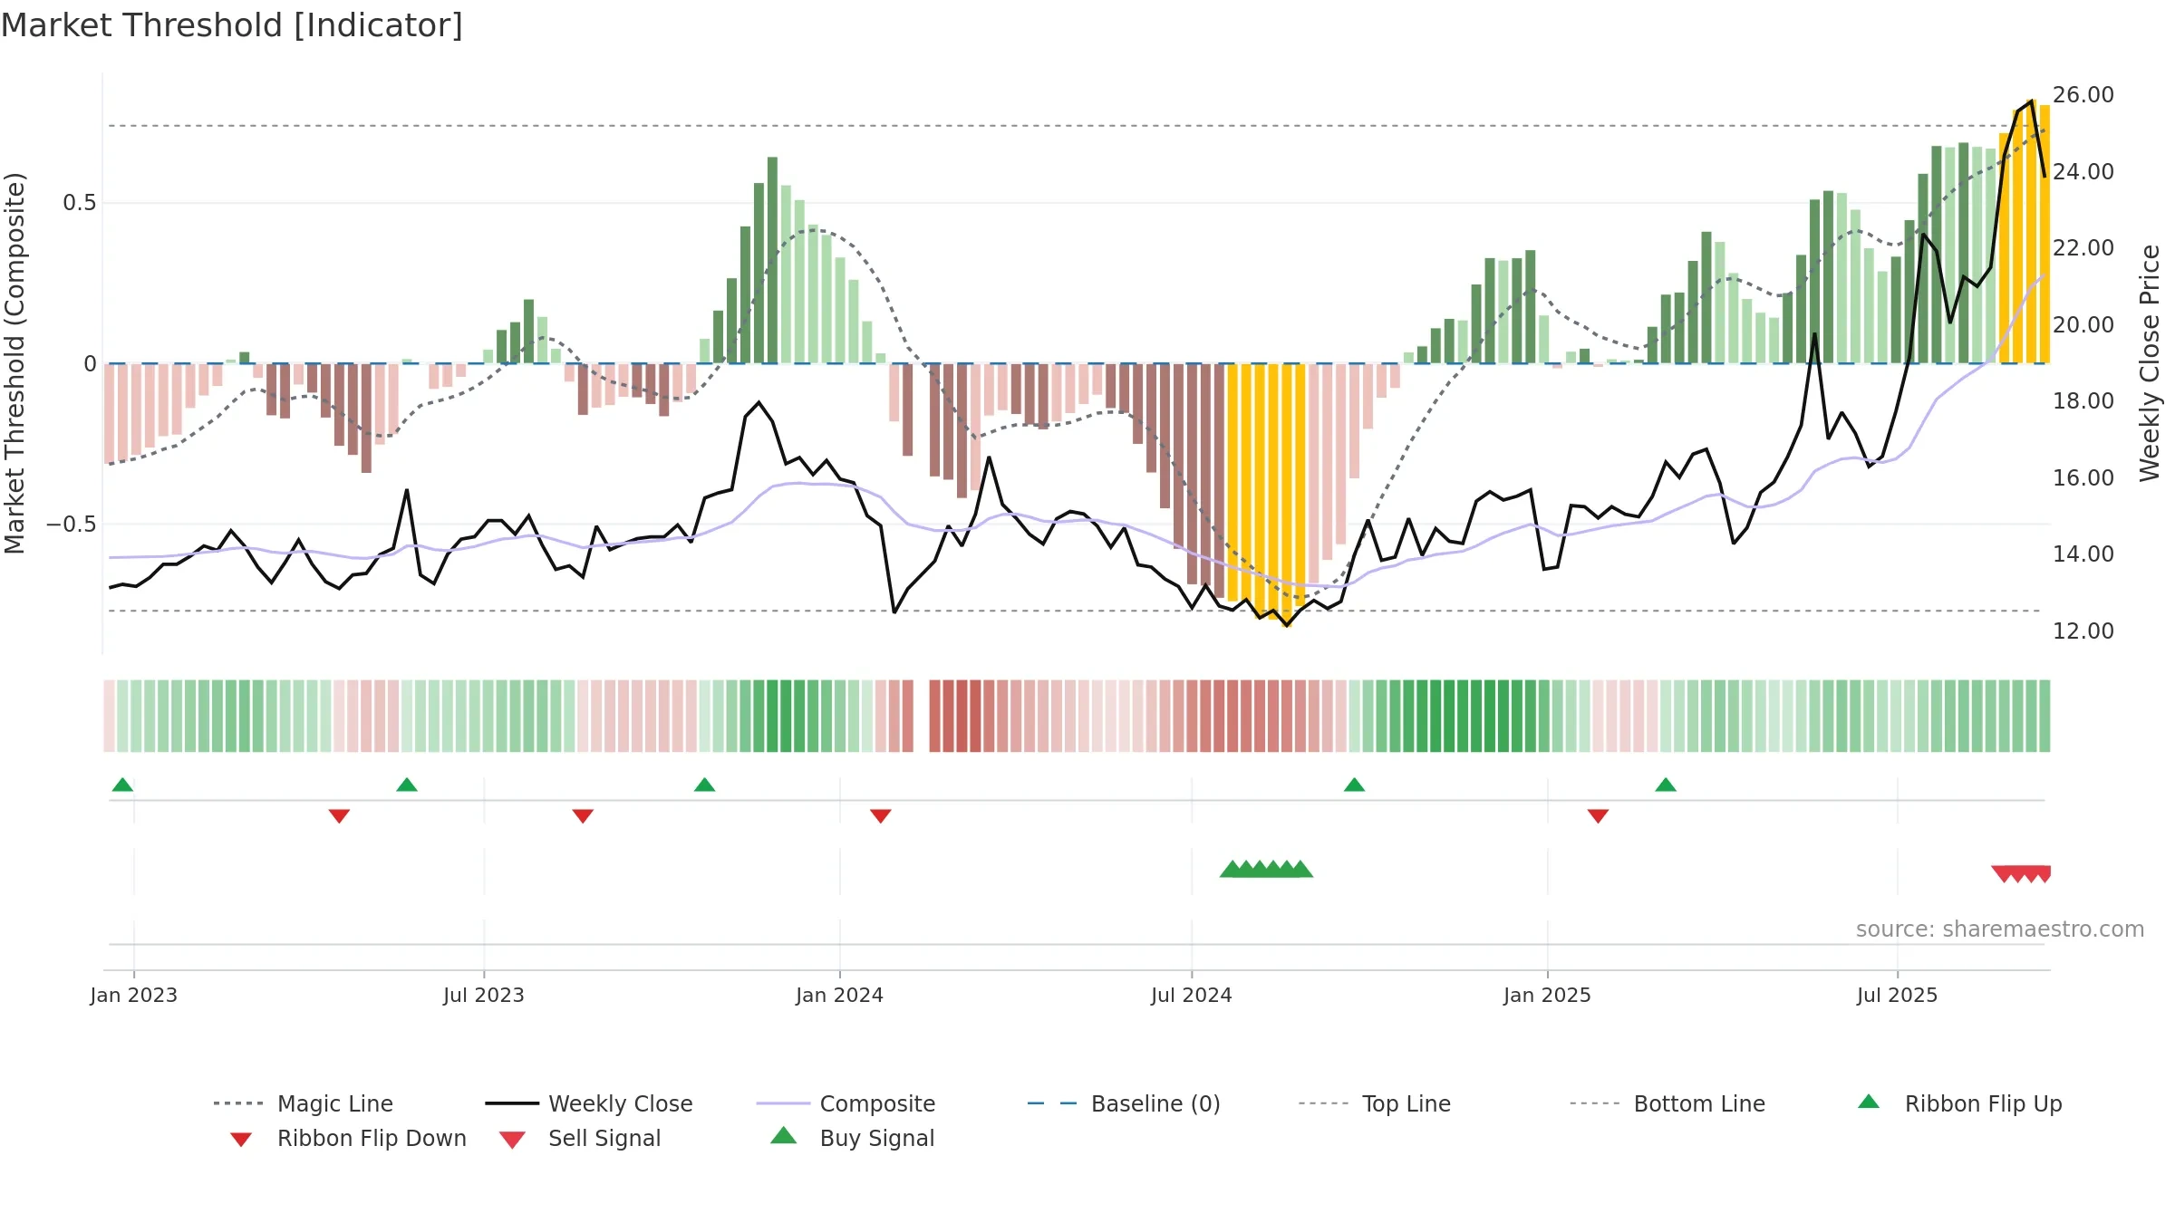Click the Ribbon Flip Up triangle near March 2025
This screenshot has width=2175, height=1223.
1666,785
